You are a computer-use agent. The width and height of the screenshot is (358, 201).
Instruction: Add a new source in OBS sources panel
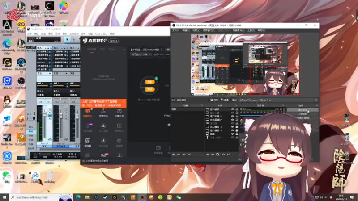208,154
